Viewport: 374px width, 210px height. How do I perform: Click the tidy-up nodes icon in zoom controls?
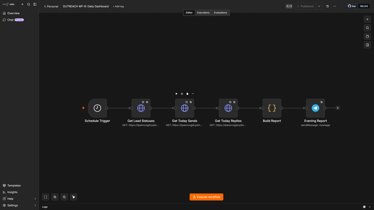tap(74, 197)
